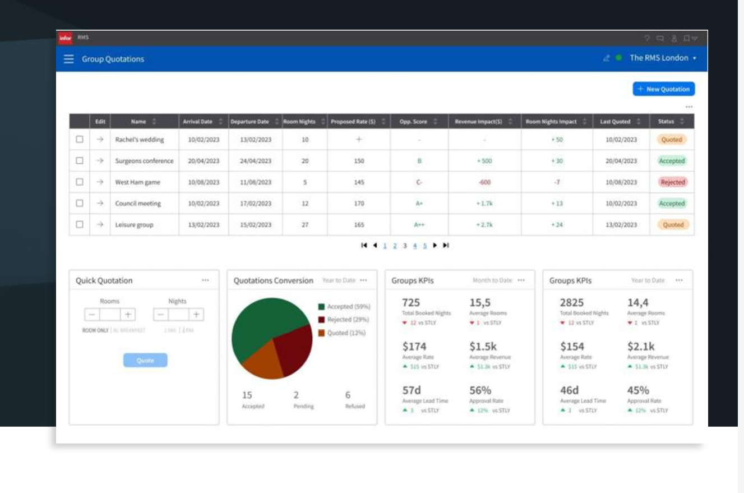Click the bookmark icon in top bar
The width and height of the screenshot is (744, 493).
686,38
